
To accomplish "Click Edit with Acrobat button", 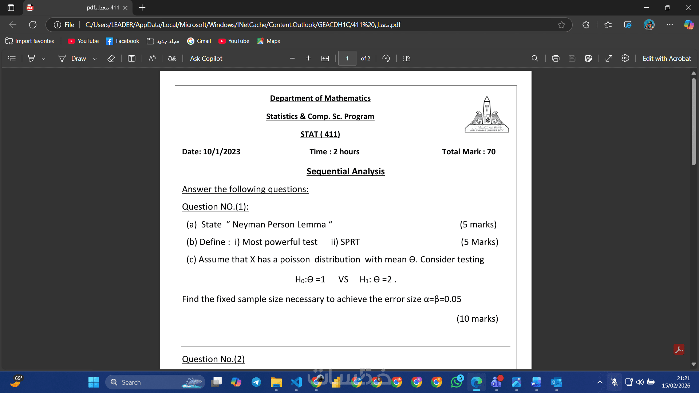I will 667,58.
